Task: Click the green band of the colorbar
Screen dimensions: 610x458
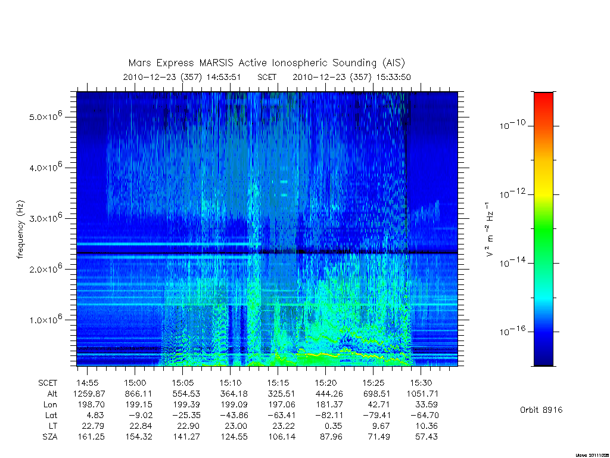Action: pos(543,230)
